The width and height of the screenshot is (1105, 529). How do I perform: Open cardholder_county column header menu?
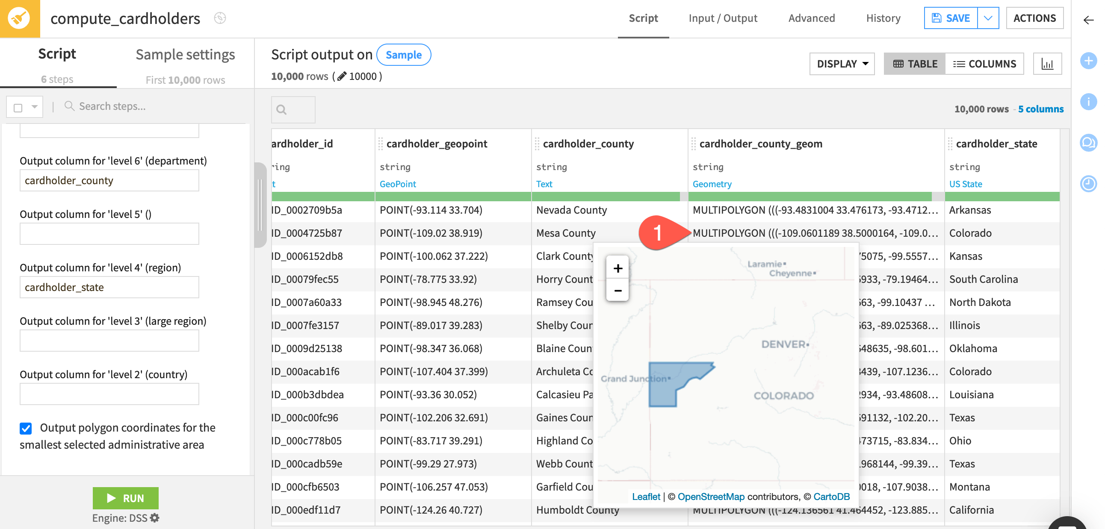tap(588, 144)
